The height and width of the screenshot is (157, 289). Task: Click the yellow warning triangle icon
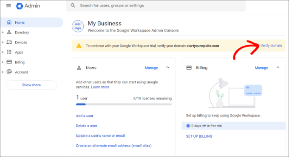tap(79, 46)
